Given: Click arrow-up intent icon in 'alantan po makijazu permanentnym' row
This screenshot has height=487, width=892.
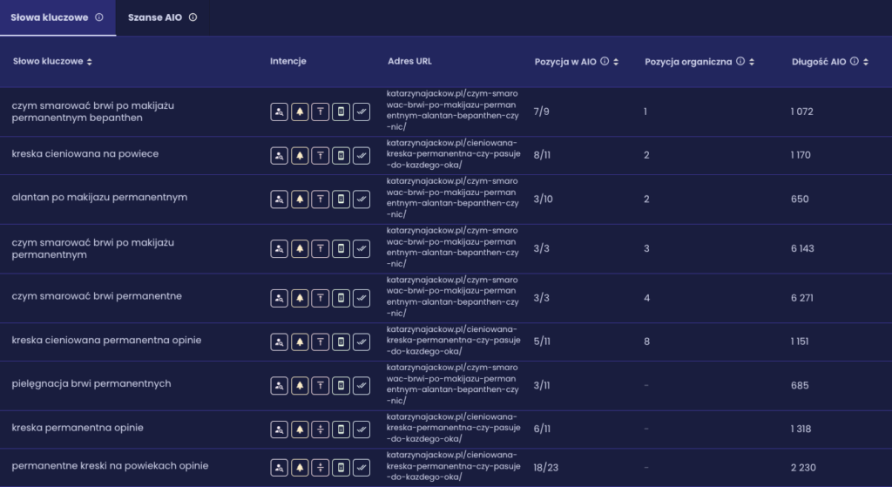Looking at the screenshot, I should [321, 200].
